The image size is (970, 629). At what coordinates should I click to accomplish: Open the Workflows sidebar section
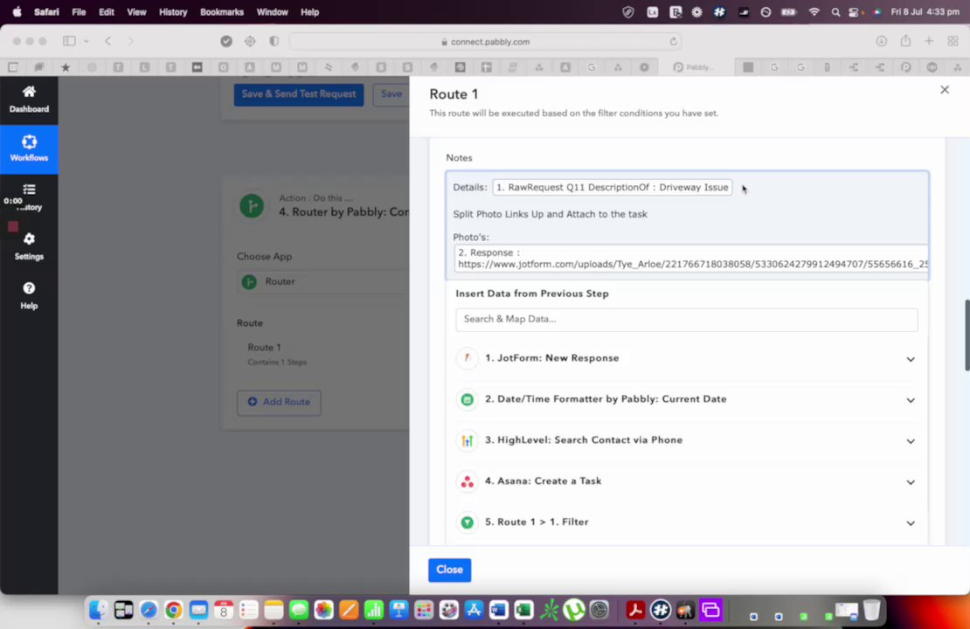(x=29, y=149)
